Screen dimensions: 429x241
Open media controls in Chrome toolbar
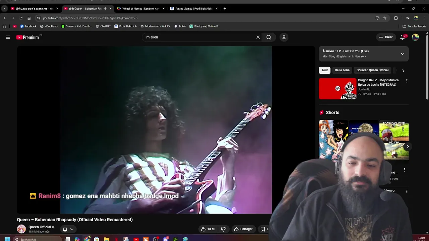408,18
